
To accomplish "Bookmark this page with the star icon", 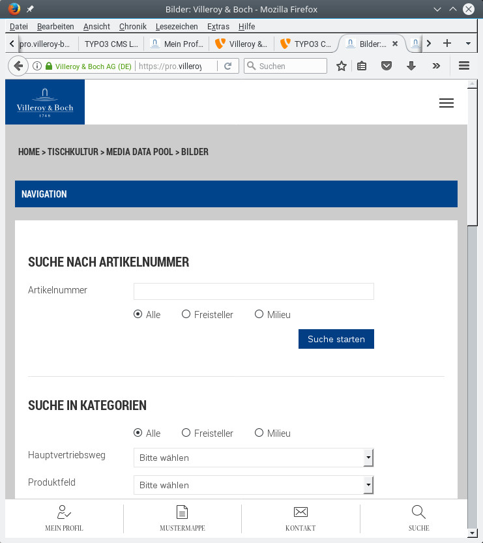I will tap(342, 66).
